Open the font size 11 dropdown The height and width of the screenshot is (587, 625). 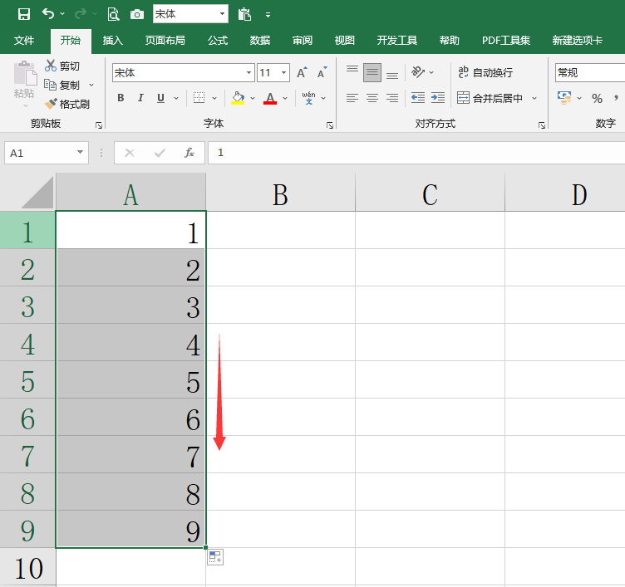(283, 73)
